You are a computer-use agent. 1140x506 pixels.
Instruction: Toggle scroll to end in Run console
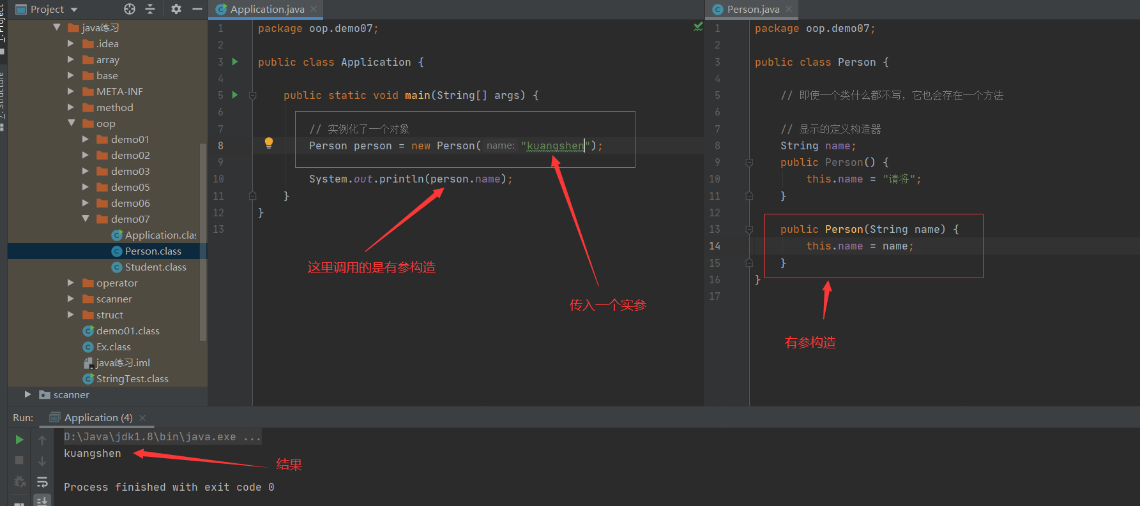(42, 501)
